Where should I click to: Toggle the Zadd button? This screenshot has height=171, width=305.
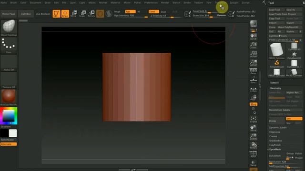153,11
